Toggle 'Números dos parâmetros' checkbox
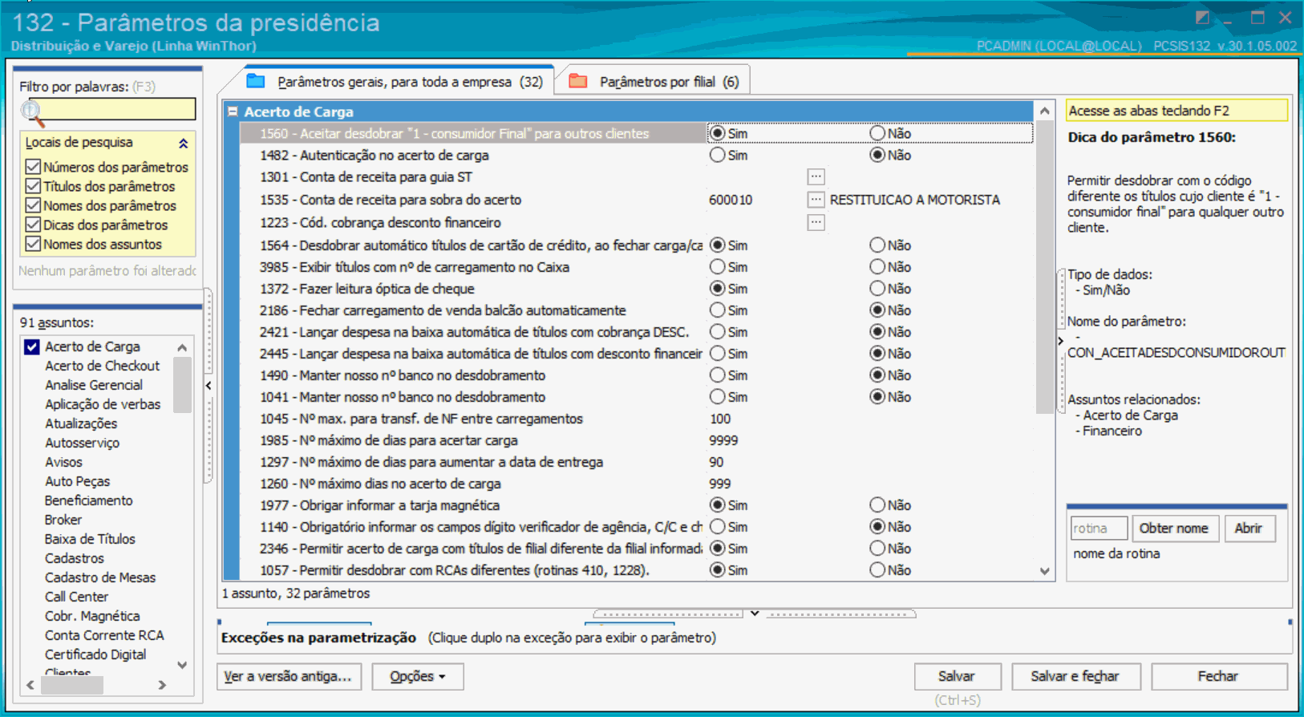 coord(33,167)
